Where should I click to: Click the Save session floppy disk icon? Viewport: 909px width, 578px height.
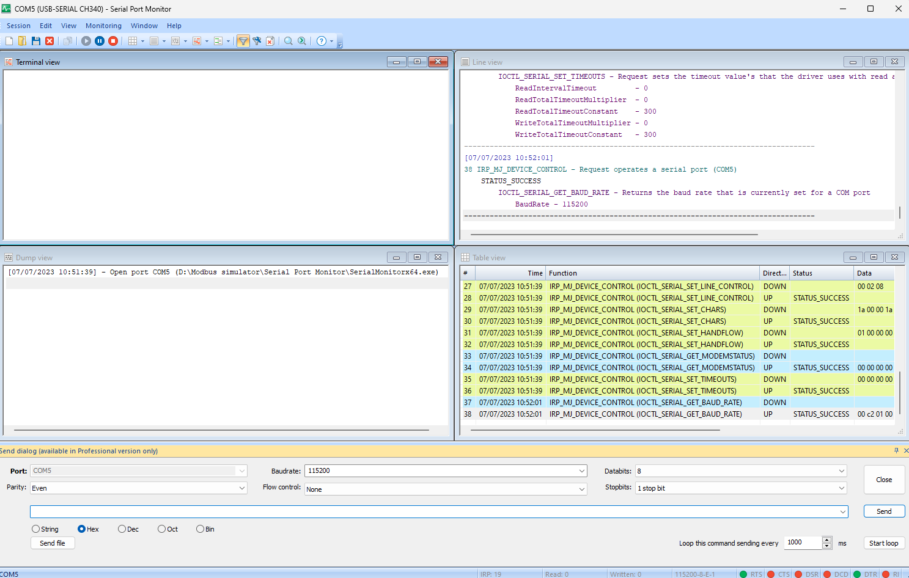[36, 41]
